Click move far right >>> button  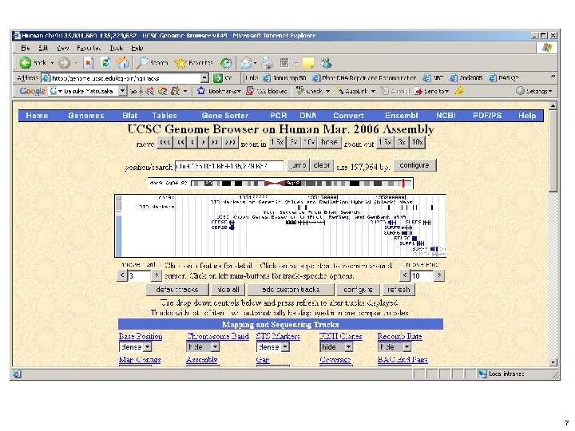click(230, 142)
